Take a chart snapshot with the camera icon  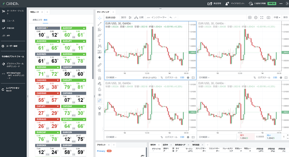(268, 17)
